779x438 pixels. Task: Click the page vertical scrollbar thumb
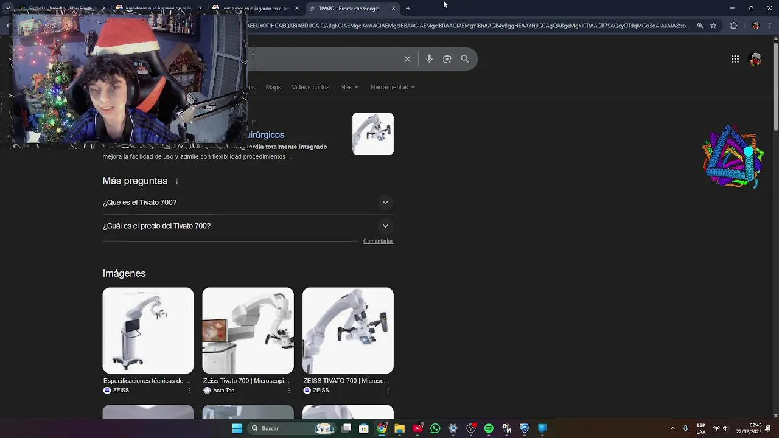(775, 85)
